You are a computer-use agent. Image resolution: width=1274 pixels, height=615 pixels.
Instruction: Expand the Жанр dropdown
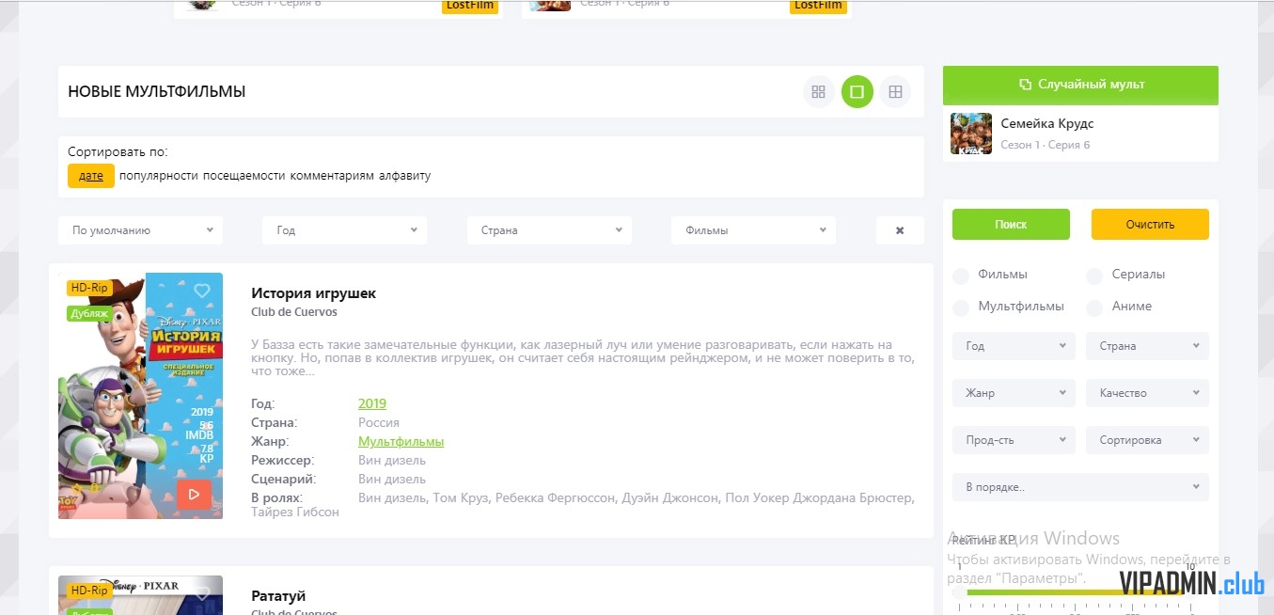point(1014,393)
